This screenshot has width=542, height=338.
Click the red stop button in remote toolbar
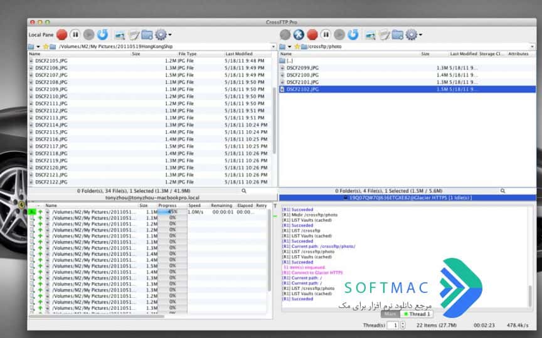coord(312,34)
